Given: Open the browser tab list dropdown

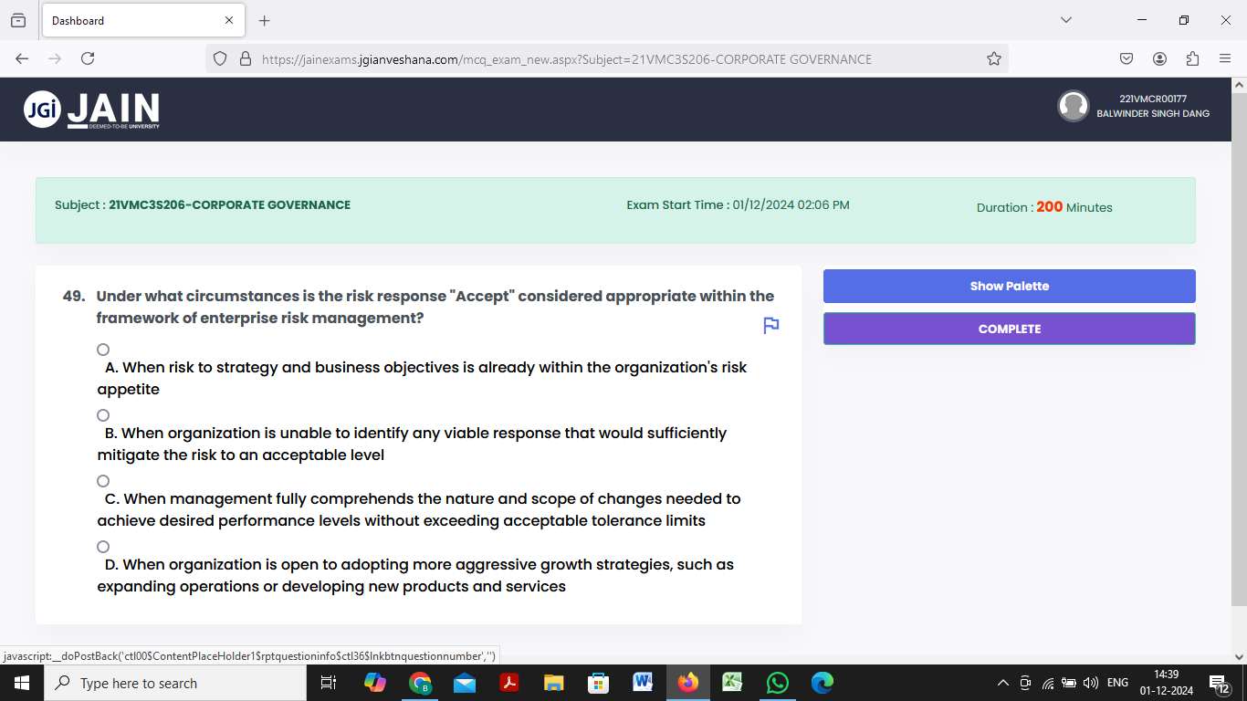Looking at the screenshot, I should pyautogui.click(x=1065, y=20).
